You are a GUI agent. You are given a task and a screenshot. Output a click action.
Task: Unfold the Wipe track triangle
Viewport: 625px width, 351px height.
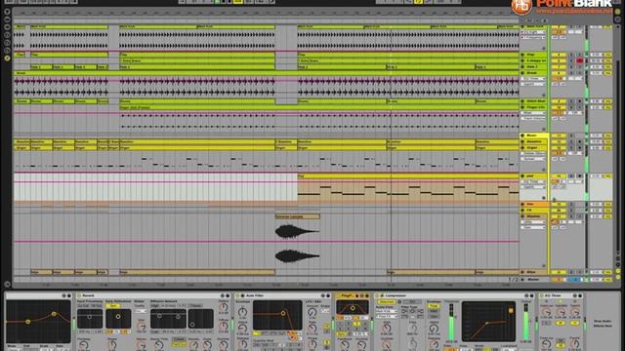522,272
